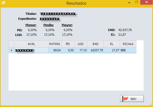Click the Medio heading label

click(49, 25)
